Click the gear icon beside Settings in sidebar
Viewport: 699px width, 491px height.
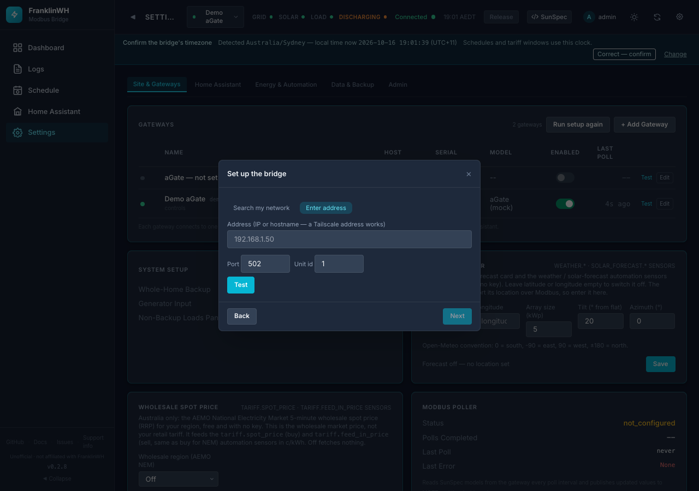click(17, 133)
